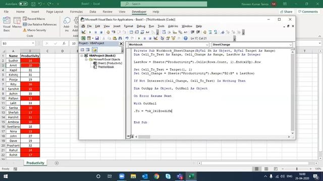Switch to Formulas tab in Excel ribbon
Viewport: 323px width, 181px height.
76,12
